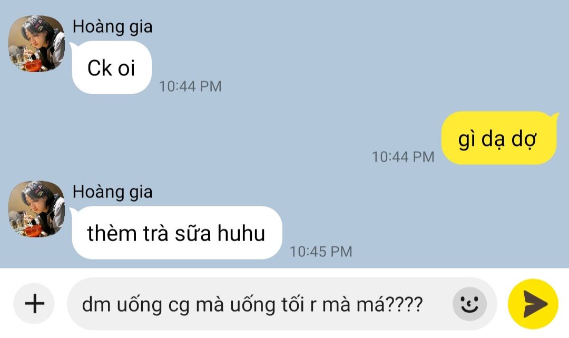Send the message with yellow arrow button

(x=533, y=304)
